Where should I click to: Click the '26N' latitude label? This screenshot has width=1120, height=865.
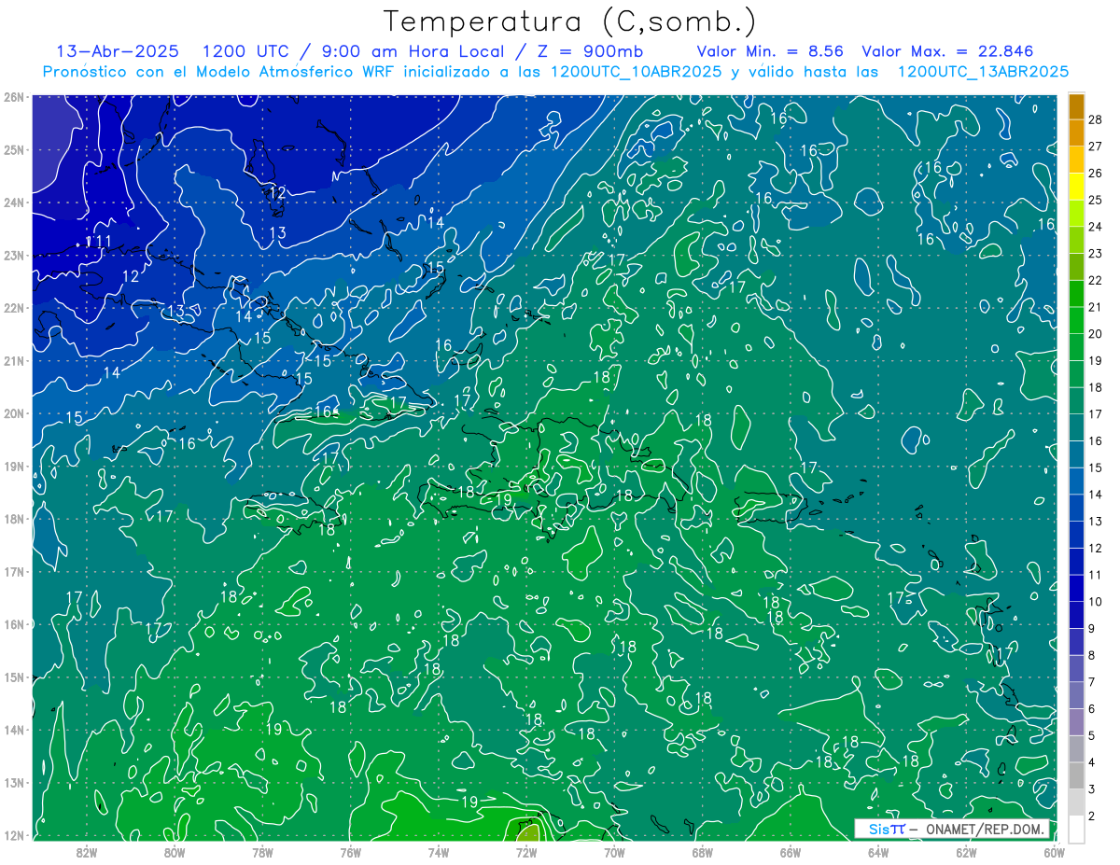[x=13, y=97]
